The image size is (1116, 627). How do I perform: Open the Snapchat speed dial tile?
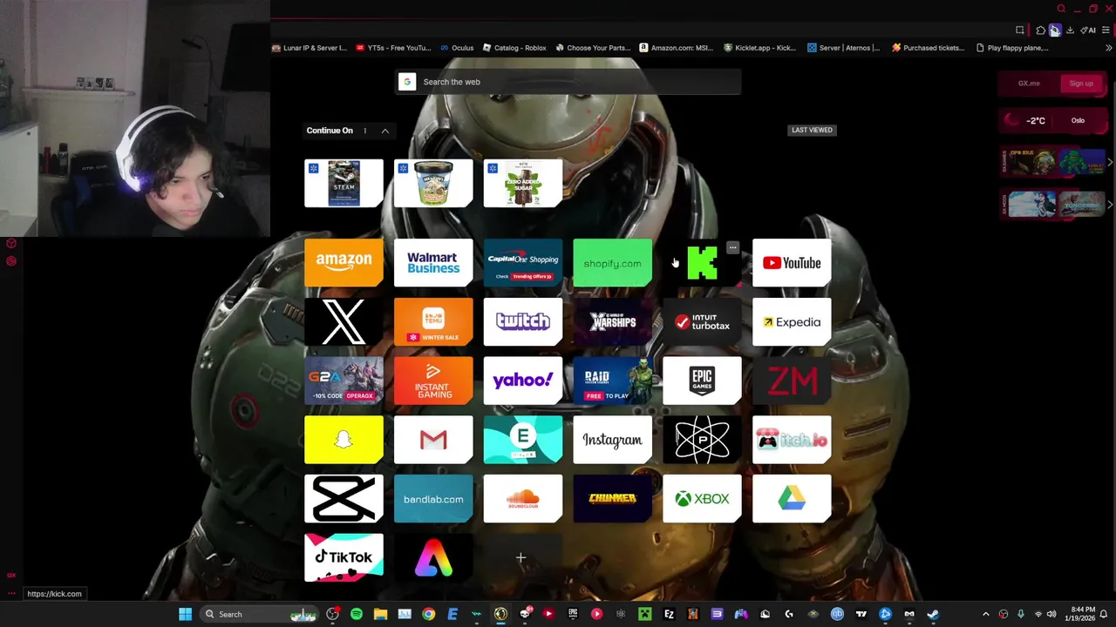point(344,440)
